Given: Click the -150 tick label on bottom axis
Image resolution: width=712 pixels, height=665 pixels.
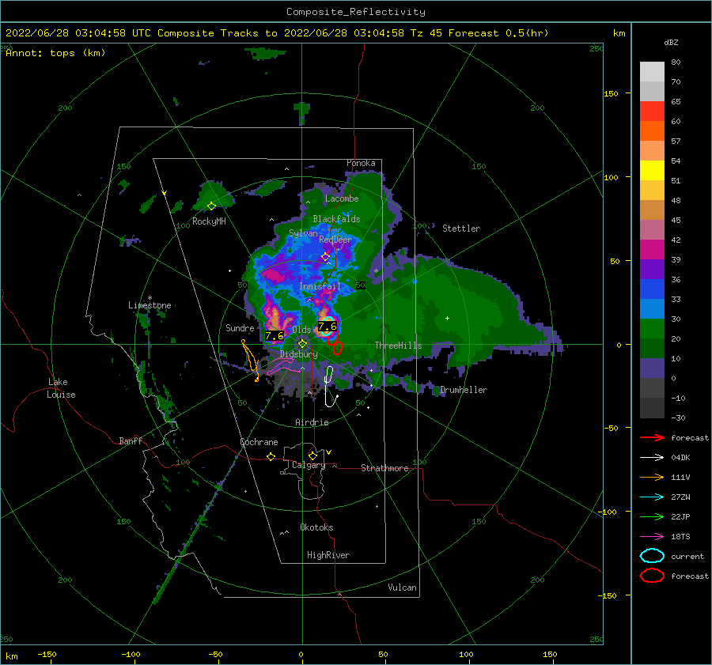Looking at the screenshot, I should 47,654.
